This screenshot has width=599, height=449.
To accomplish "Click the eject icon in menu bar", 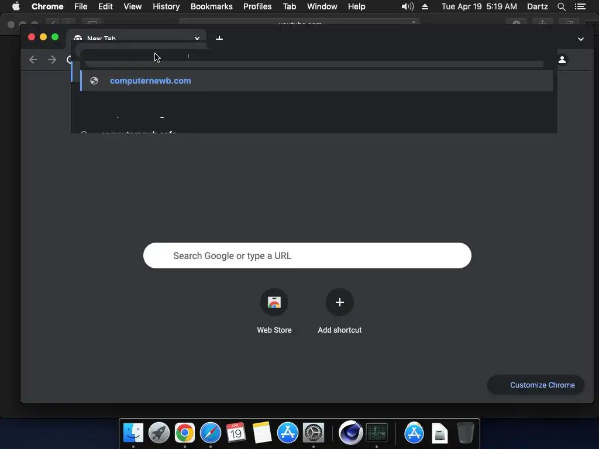I will tap(425, 6).
